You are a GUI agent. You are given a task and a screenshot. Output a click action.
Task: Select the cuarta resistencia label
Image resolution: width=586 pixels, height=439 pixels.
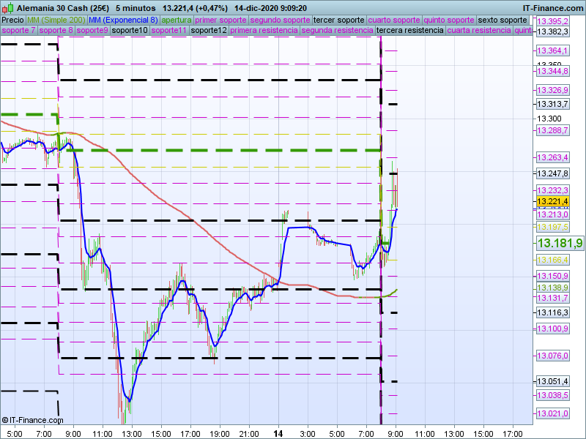(478, 31)
